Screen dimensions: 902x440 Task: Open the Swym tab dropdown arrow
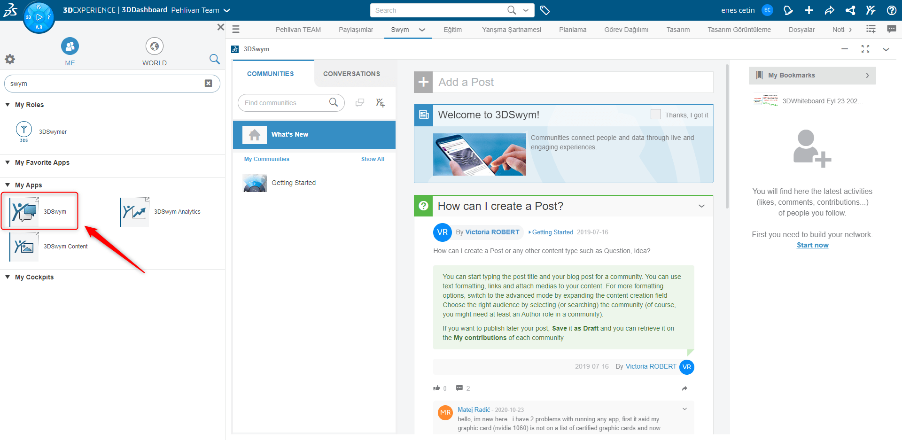(x=422, y=30)
